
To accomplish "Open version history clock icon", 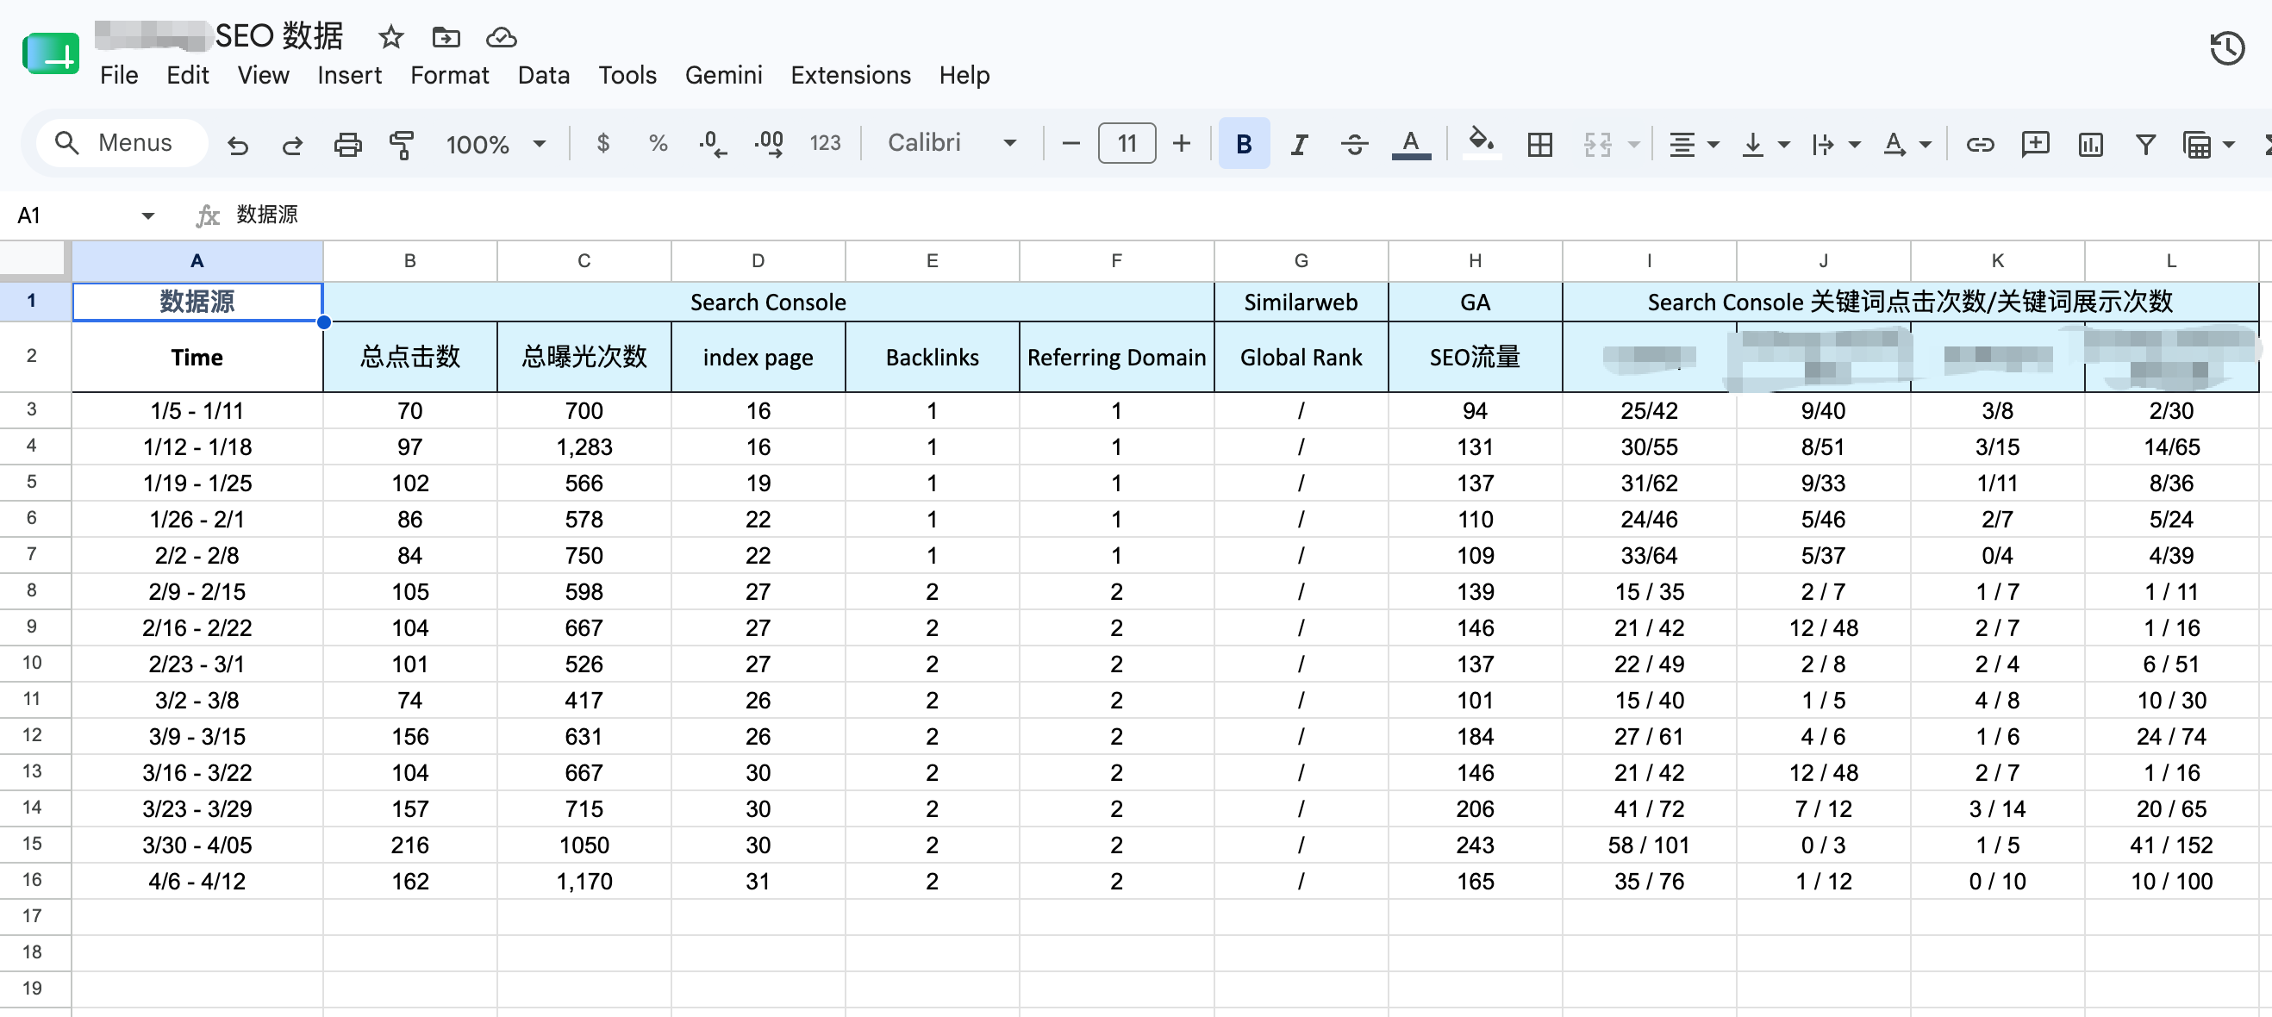I will [x=2227, y=47].
